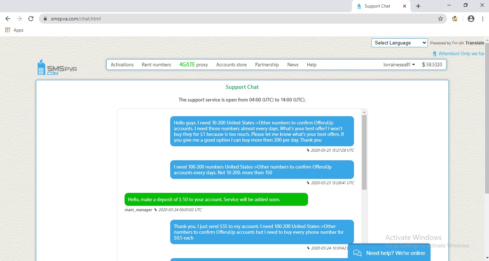Open the Select Language dropdown

[400, 43]
